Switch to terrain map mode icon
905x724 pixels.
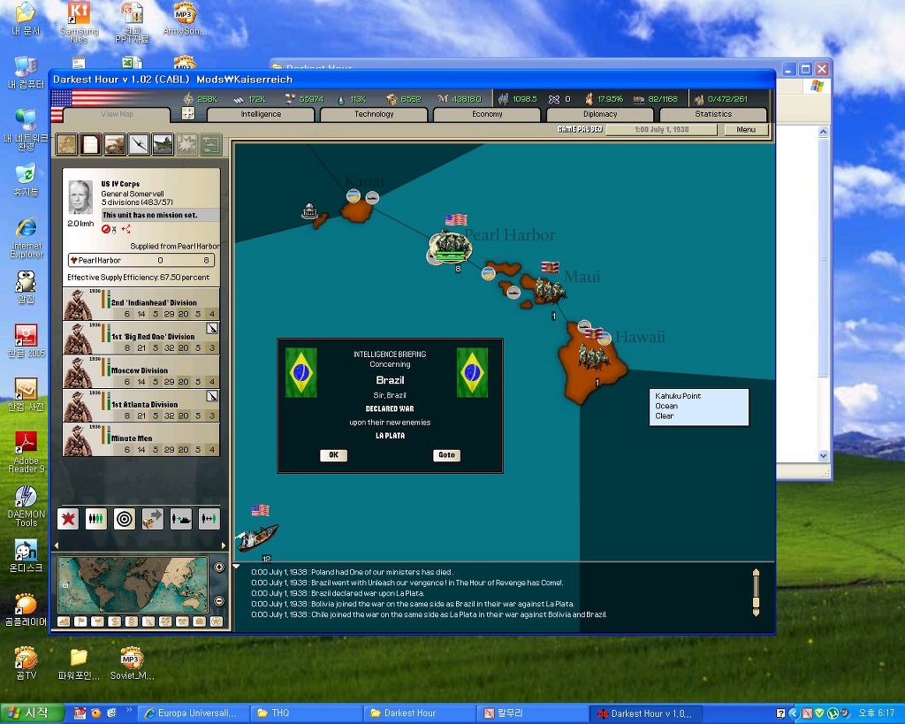(x=64, y=621)
